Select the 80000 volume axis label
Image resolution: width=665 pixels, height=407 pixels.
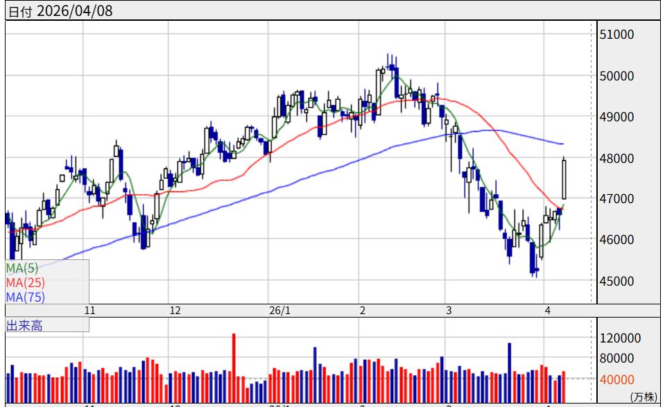[x=616, y=358]
